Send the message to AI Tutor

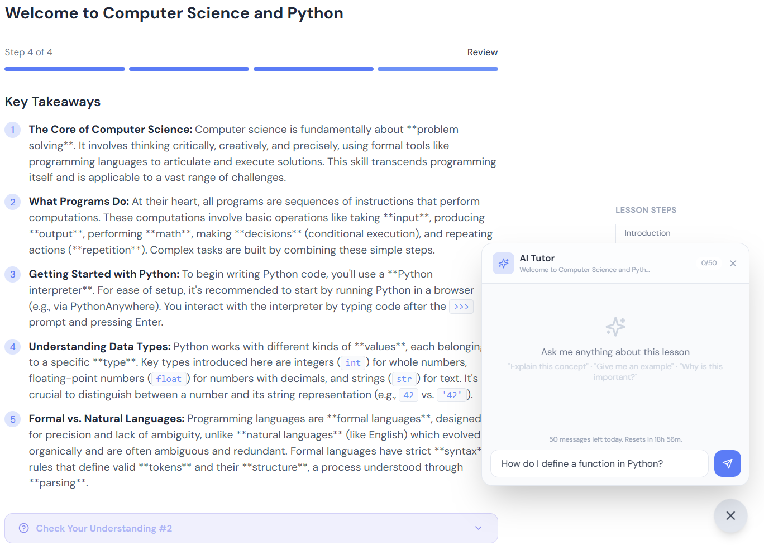point(727,463)
